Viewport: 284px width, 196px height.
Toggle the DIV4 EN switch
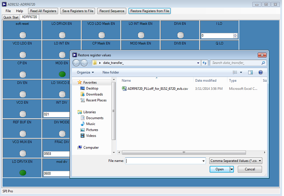coord(180,35)
